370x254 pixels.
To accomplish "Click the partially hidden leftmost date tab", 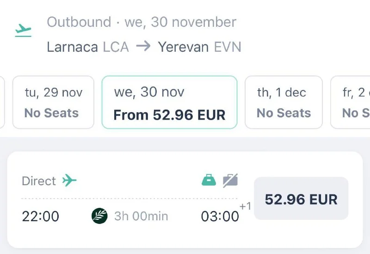I will point(2,102).
